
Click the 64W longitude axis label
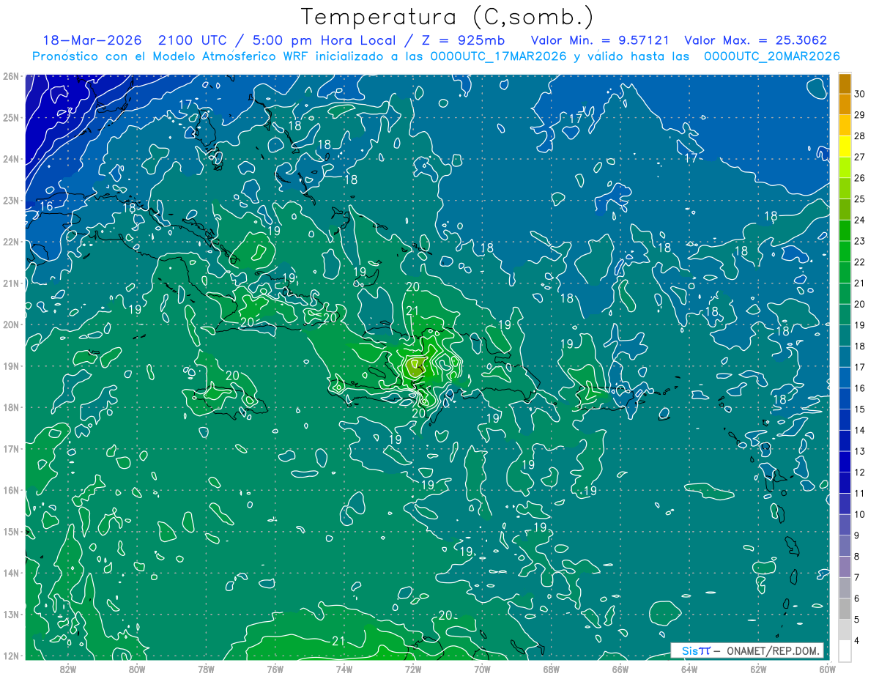tap(689, 668)
